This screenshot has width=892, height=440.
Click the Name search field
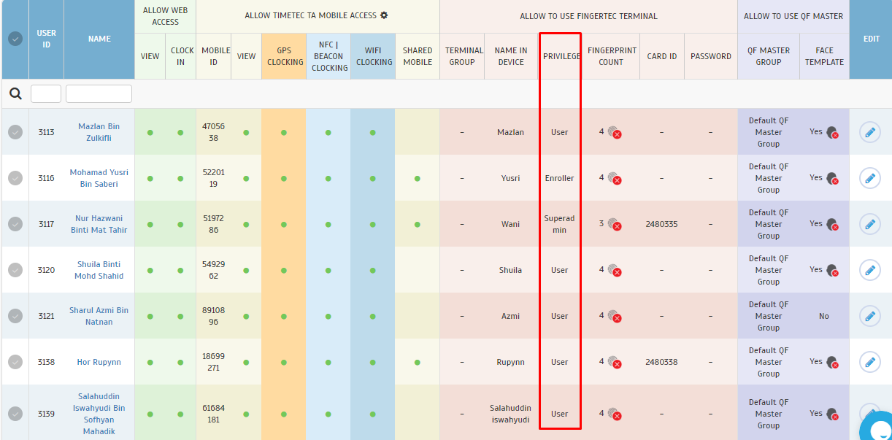pos(99,93)
